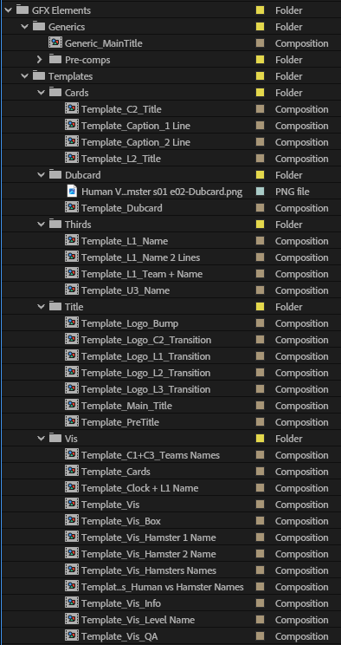Click the label color of Generic_MainTitle
Image resolution: width=341 pixels, height=645 pixels.
click(x=260, y=43)
